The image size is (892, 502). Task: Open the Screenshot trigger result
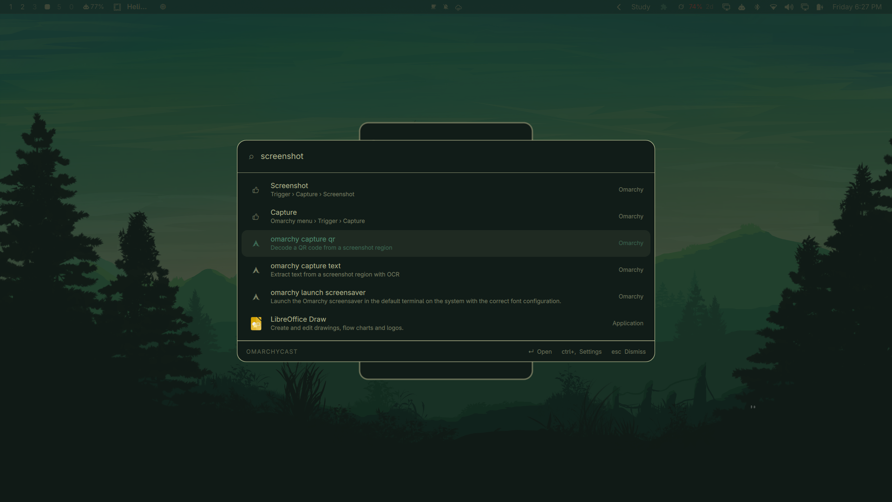446,190
